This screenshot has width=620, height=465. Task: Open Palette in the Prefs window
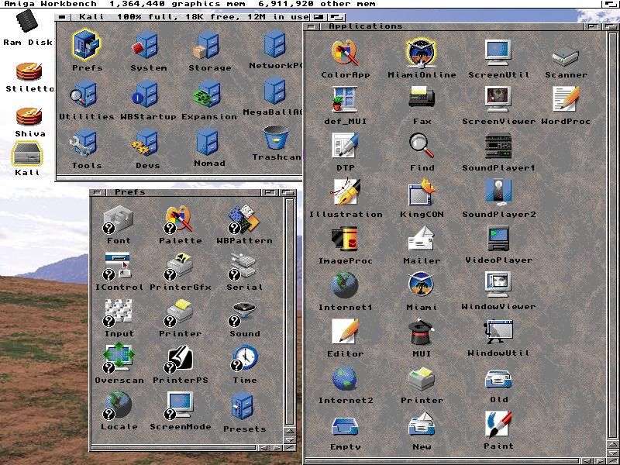(x=179, y=220)
